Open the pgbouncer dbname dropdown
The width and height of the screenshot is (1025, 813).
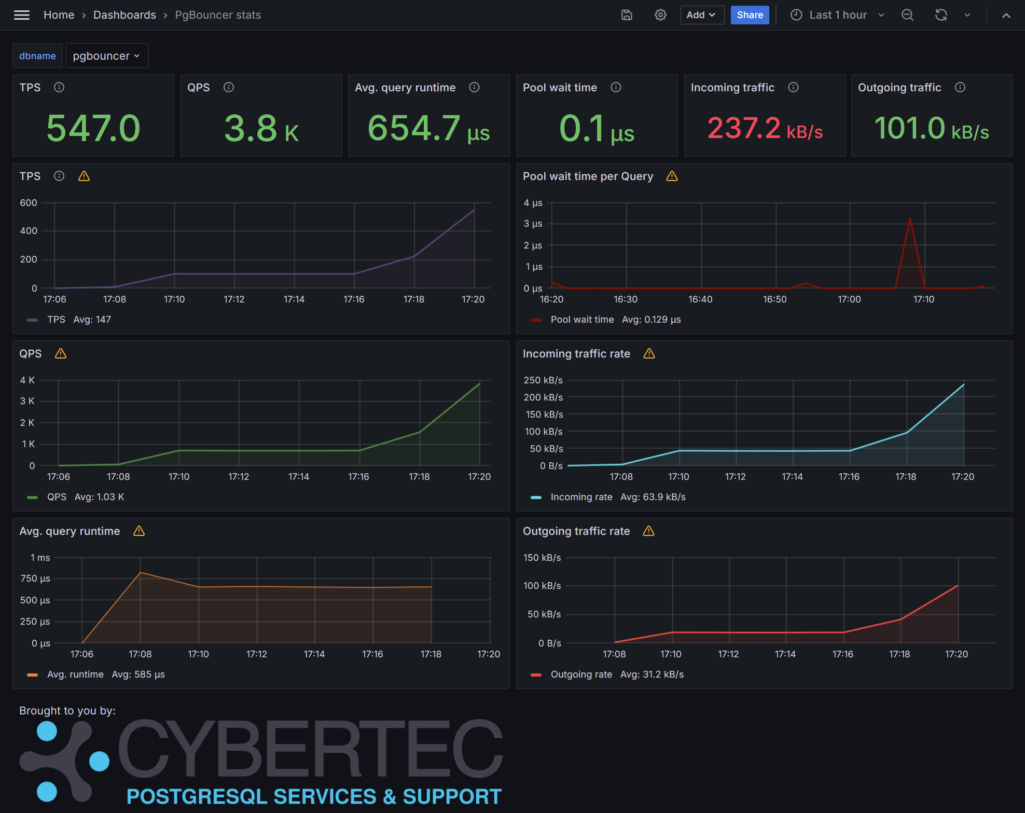(107, 56)
